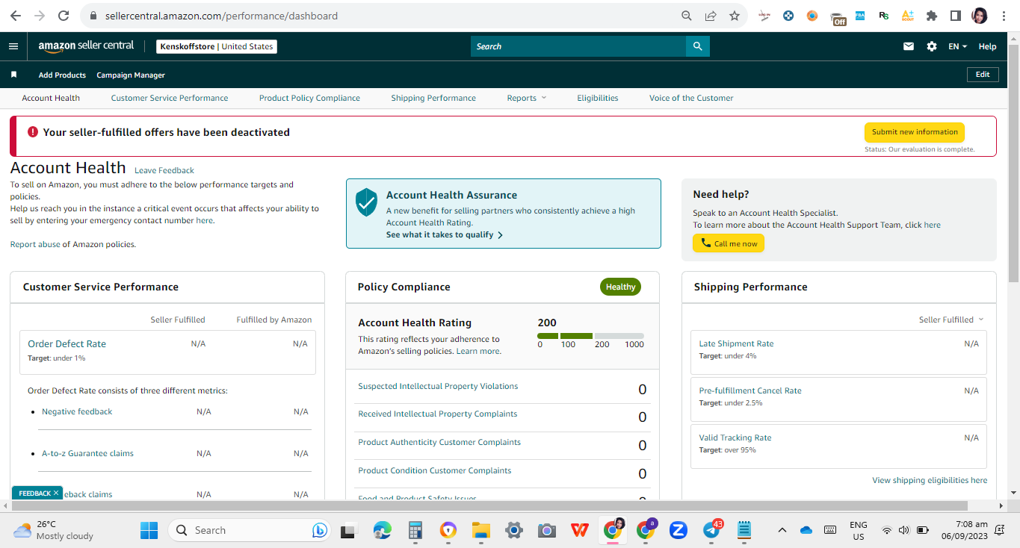Open the Zoom app from the taskbar
Screen dimensions: 1020x548
[678, 530]
